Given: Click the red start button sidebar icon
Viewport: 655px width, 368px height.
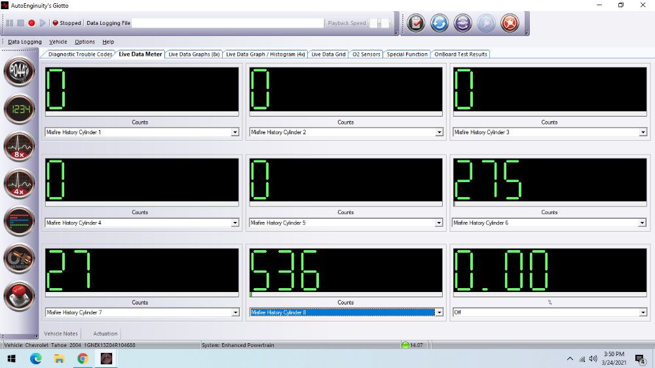Looking at the screenshot, I should tap(20, 296).
